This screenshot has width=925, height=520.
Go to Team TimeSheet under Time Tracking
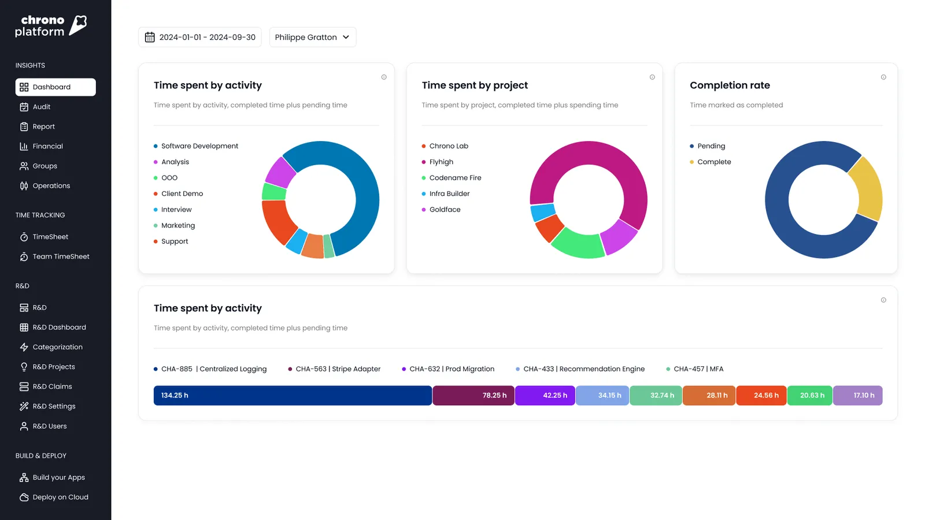tap(61, 256)
